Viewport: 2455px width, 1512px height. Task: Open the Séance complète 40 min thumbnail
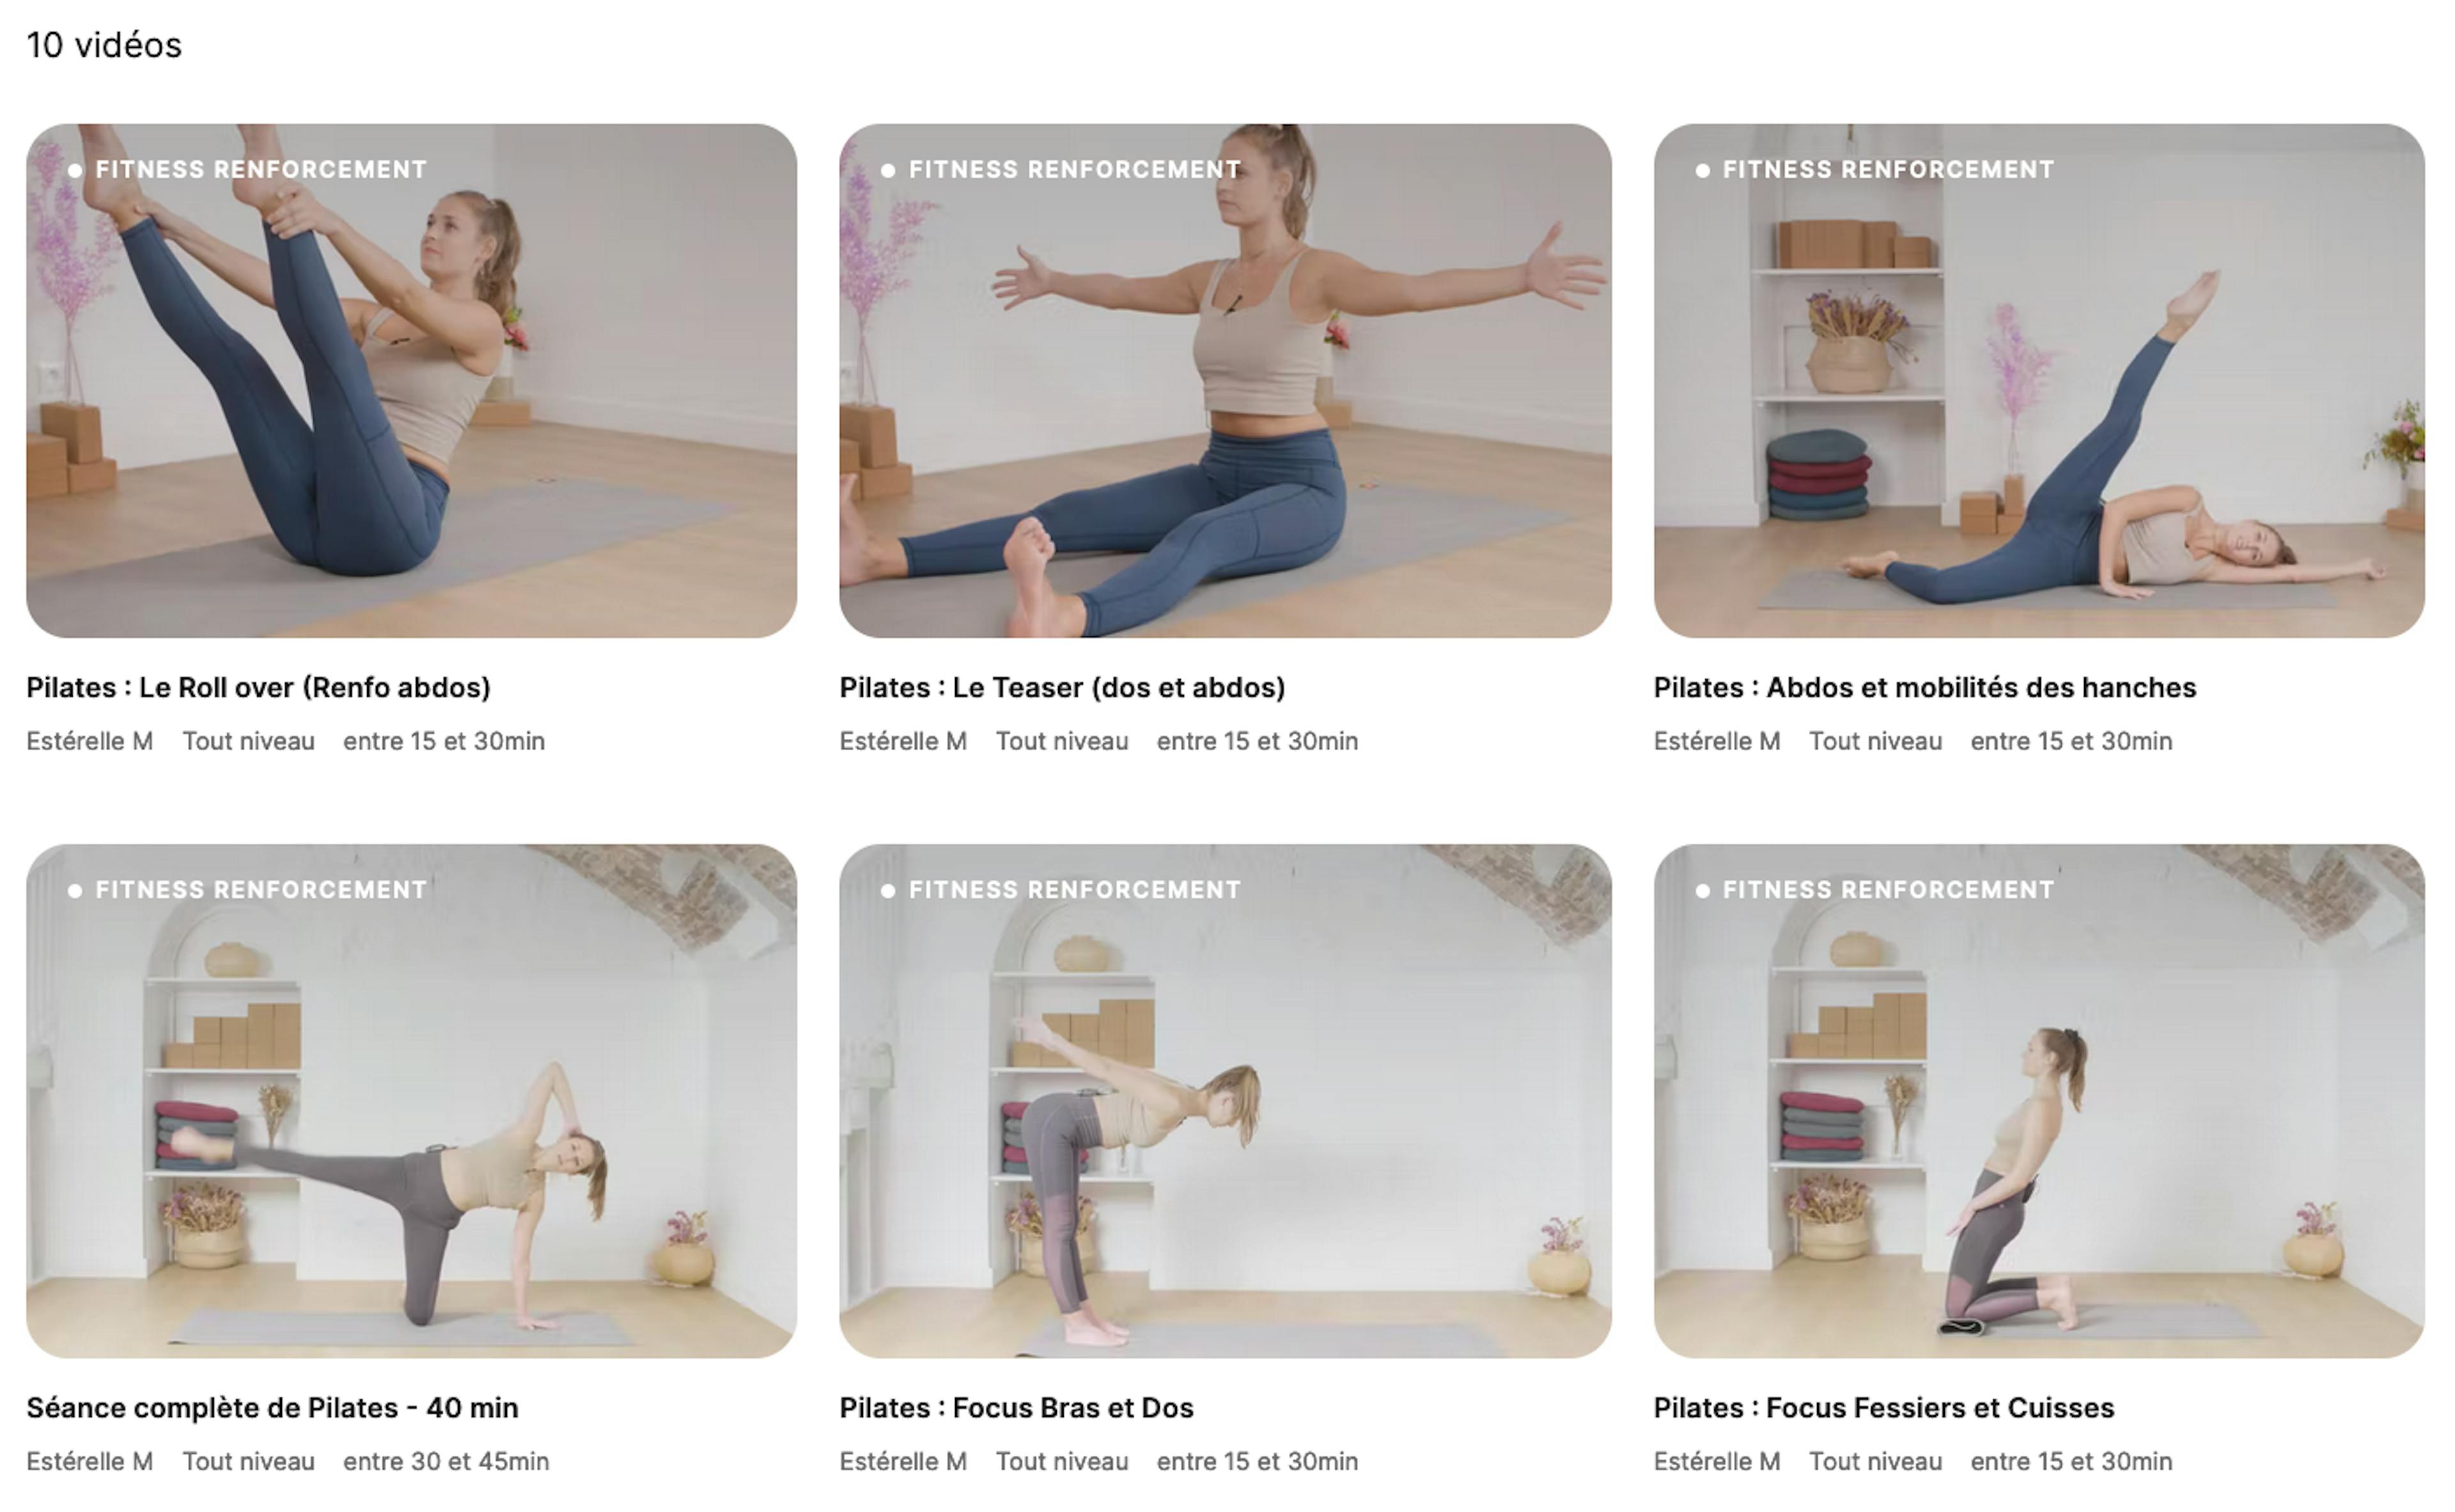411,1100
